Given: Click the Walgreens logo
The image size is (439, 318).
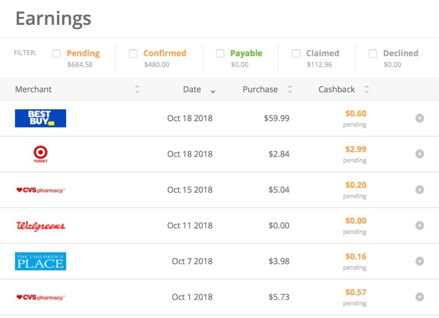Looking at the screenshot, I should pyautogui.click(x=41, y=226).
